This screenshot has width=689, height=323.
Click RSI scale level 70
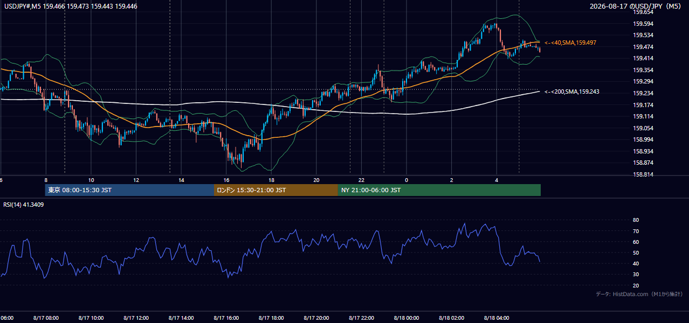(636, 231)
